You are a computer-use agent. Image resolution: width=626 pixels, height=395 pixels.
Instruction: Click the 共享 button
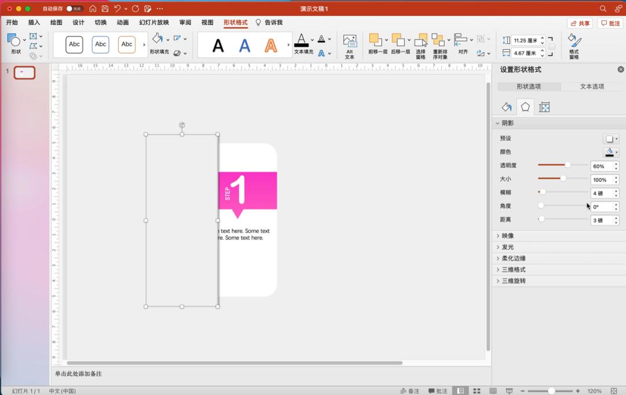point(583,22)
